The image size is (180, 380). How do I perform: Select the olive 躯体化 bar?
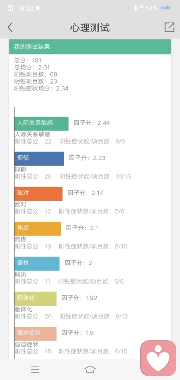pos(36,299)
